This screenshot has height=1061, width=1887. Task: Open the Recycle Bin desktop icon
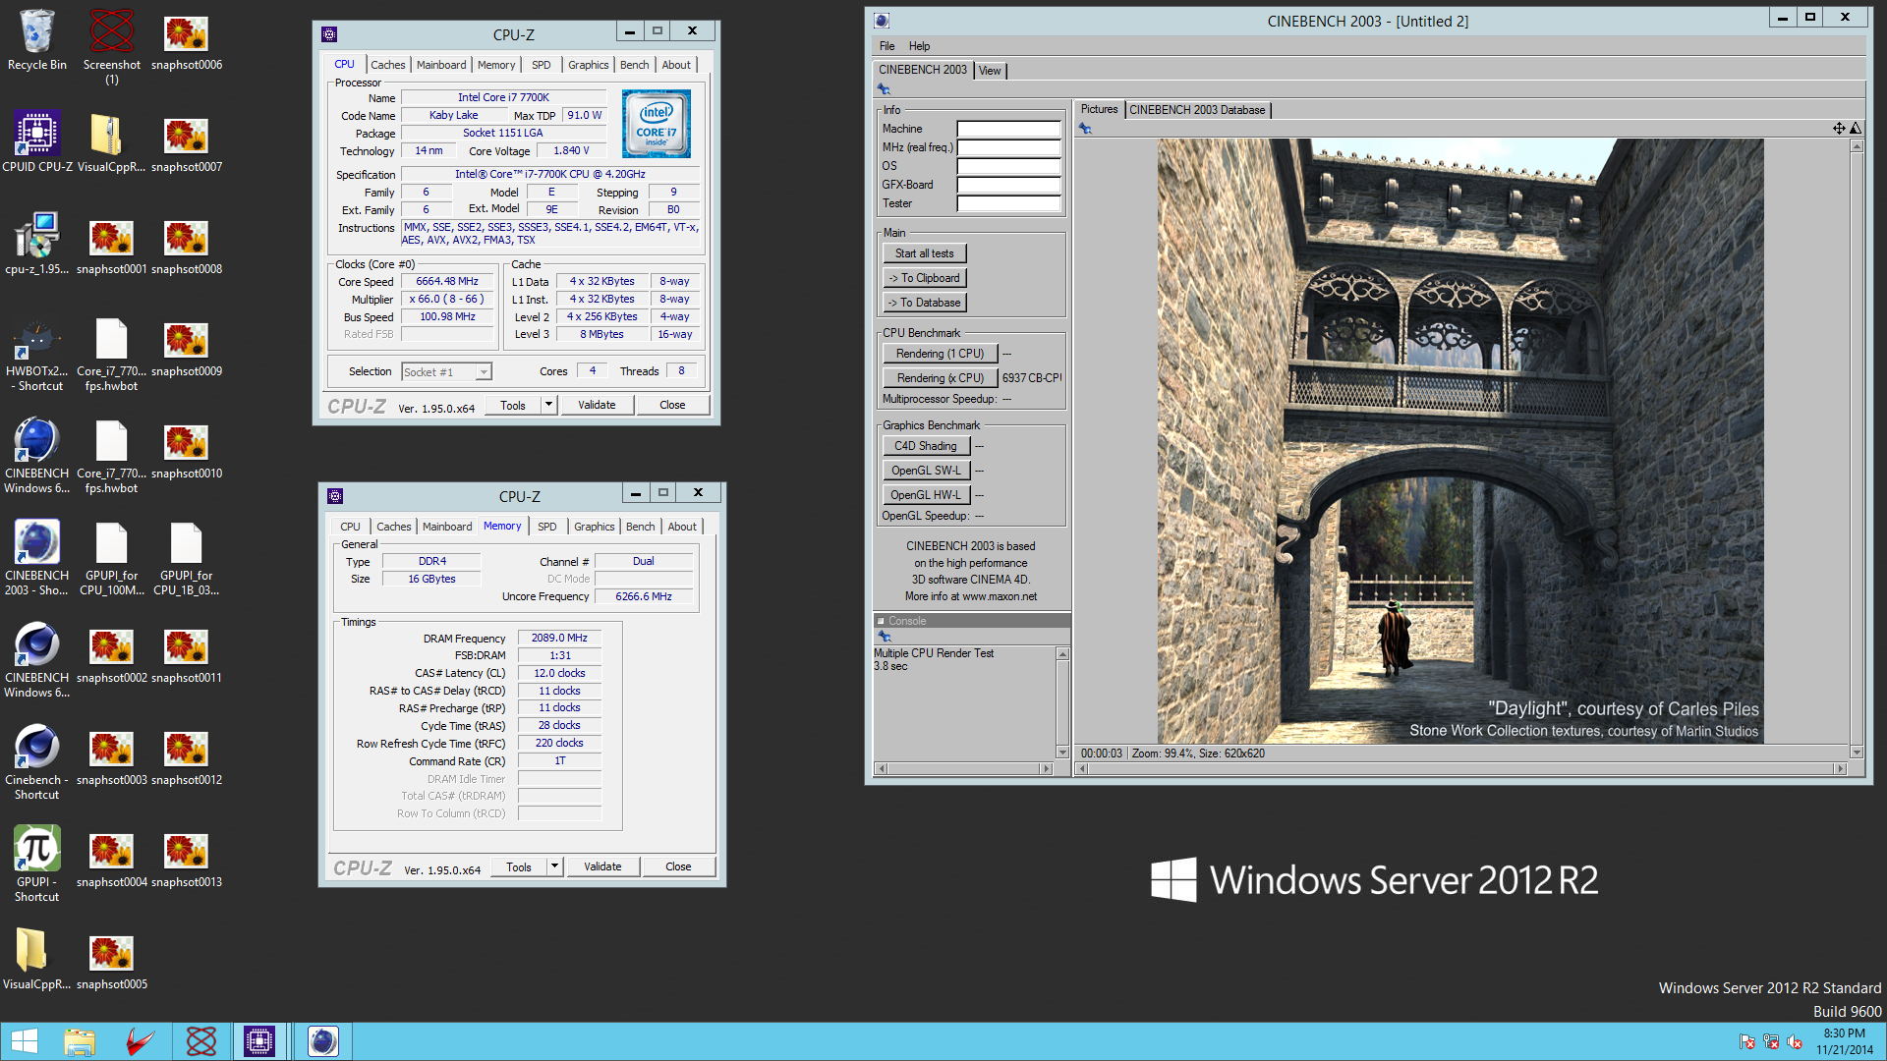[37, 40]
